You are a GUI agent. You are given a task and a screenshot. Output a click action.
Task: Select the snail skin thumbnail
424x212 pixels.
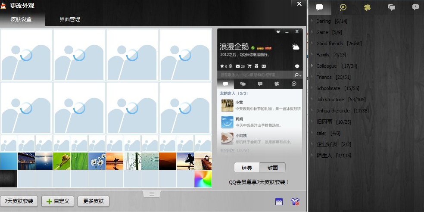(x=61, y=161)
